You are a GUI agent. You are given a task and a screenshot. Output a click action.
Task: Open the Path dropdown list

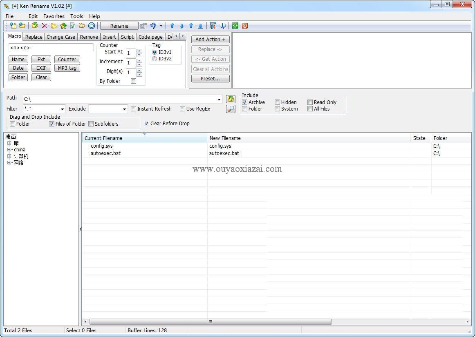(220, 99)
